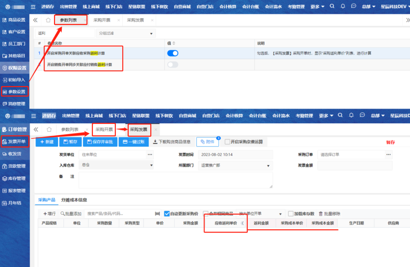Click the 一键过账 button

(x=134, y=142)
